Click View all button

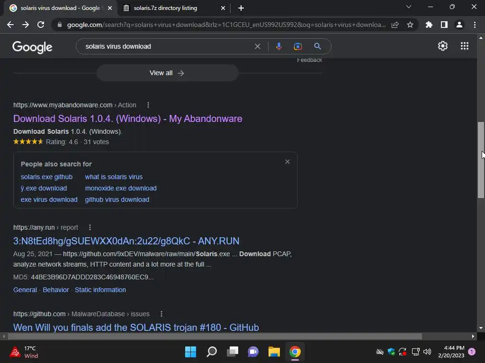click(167, 73)
